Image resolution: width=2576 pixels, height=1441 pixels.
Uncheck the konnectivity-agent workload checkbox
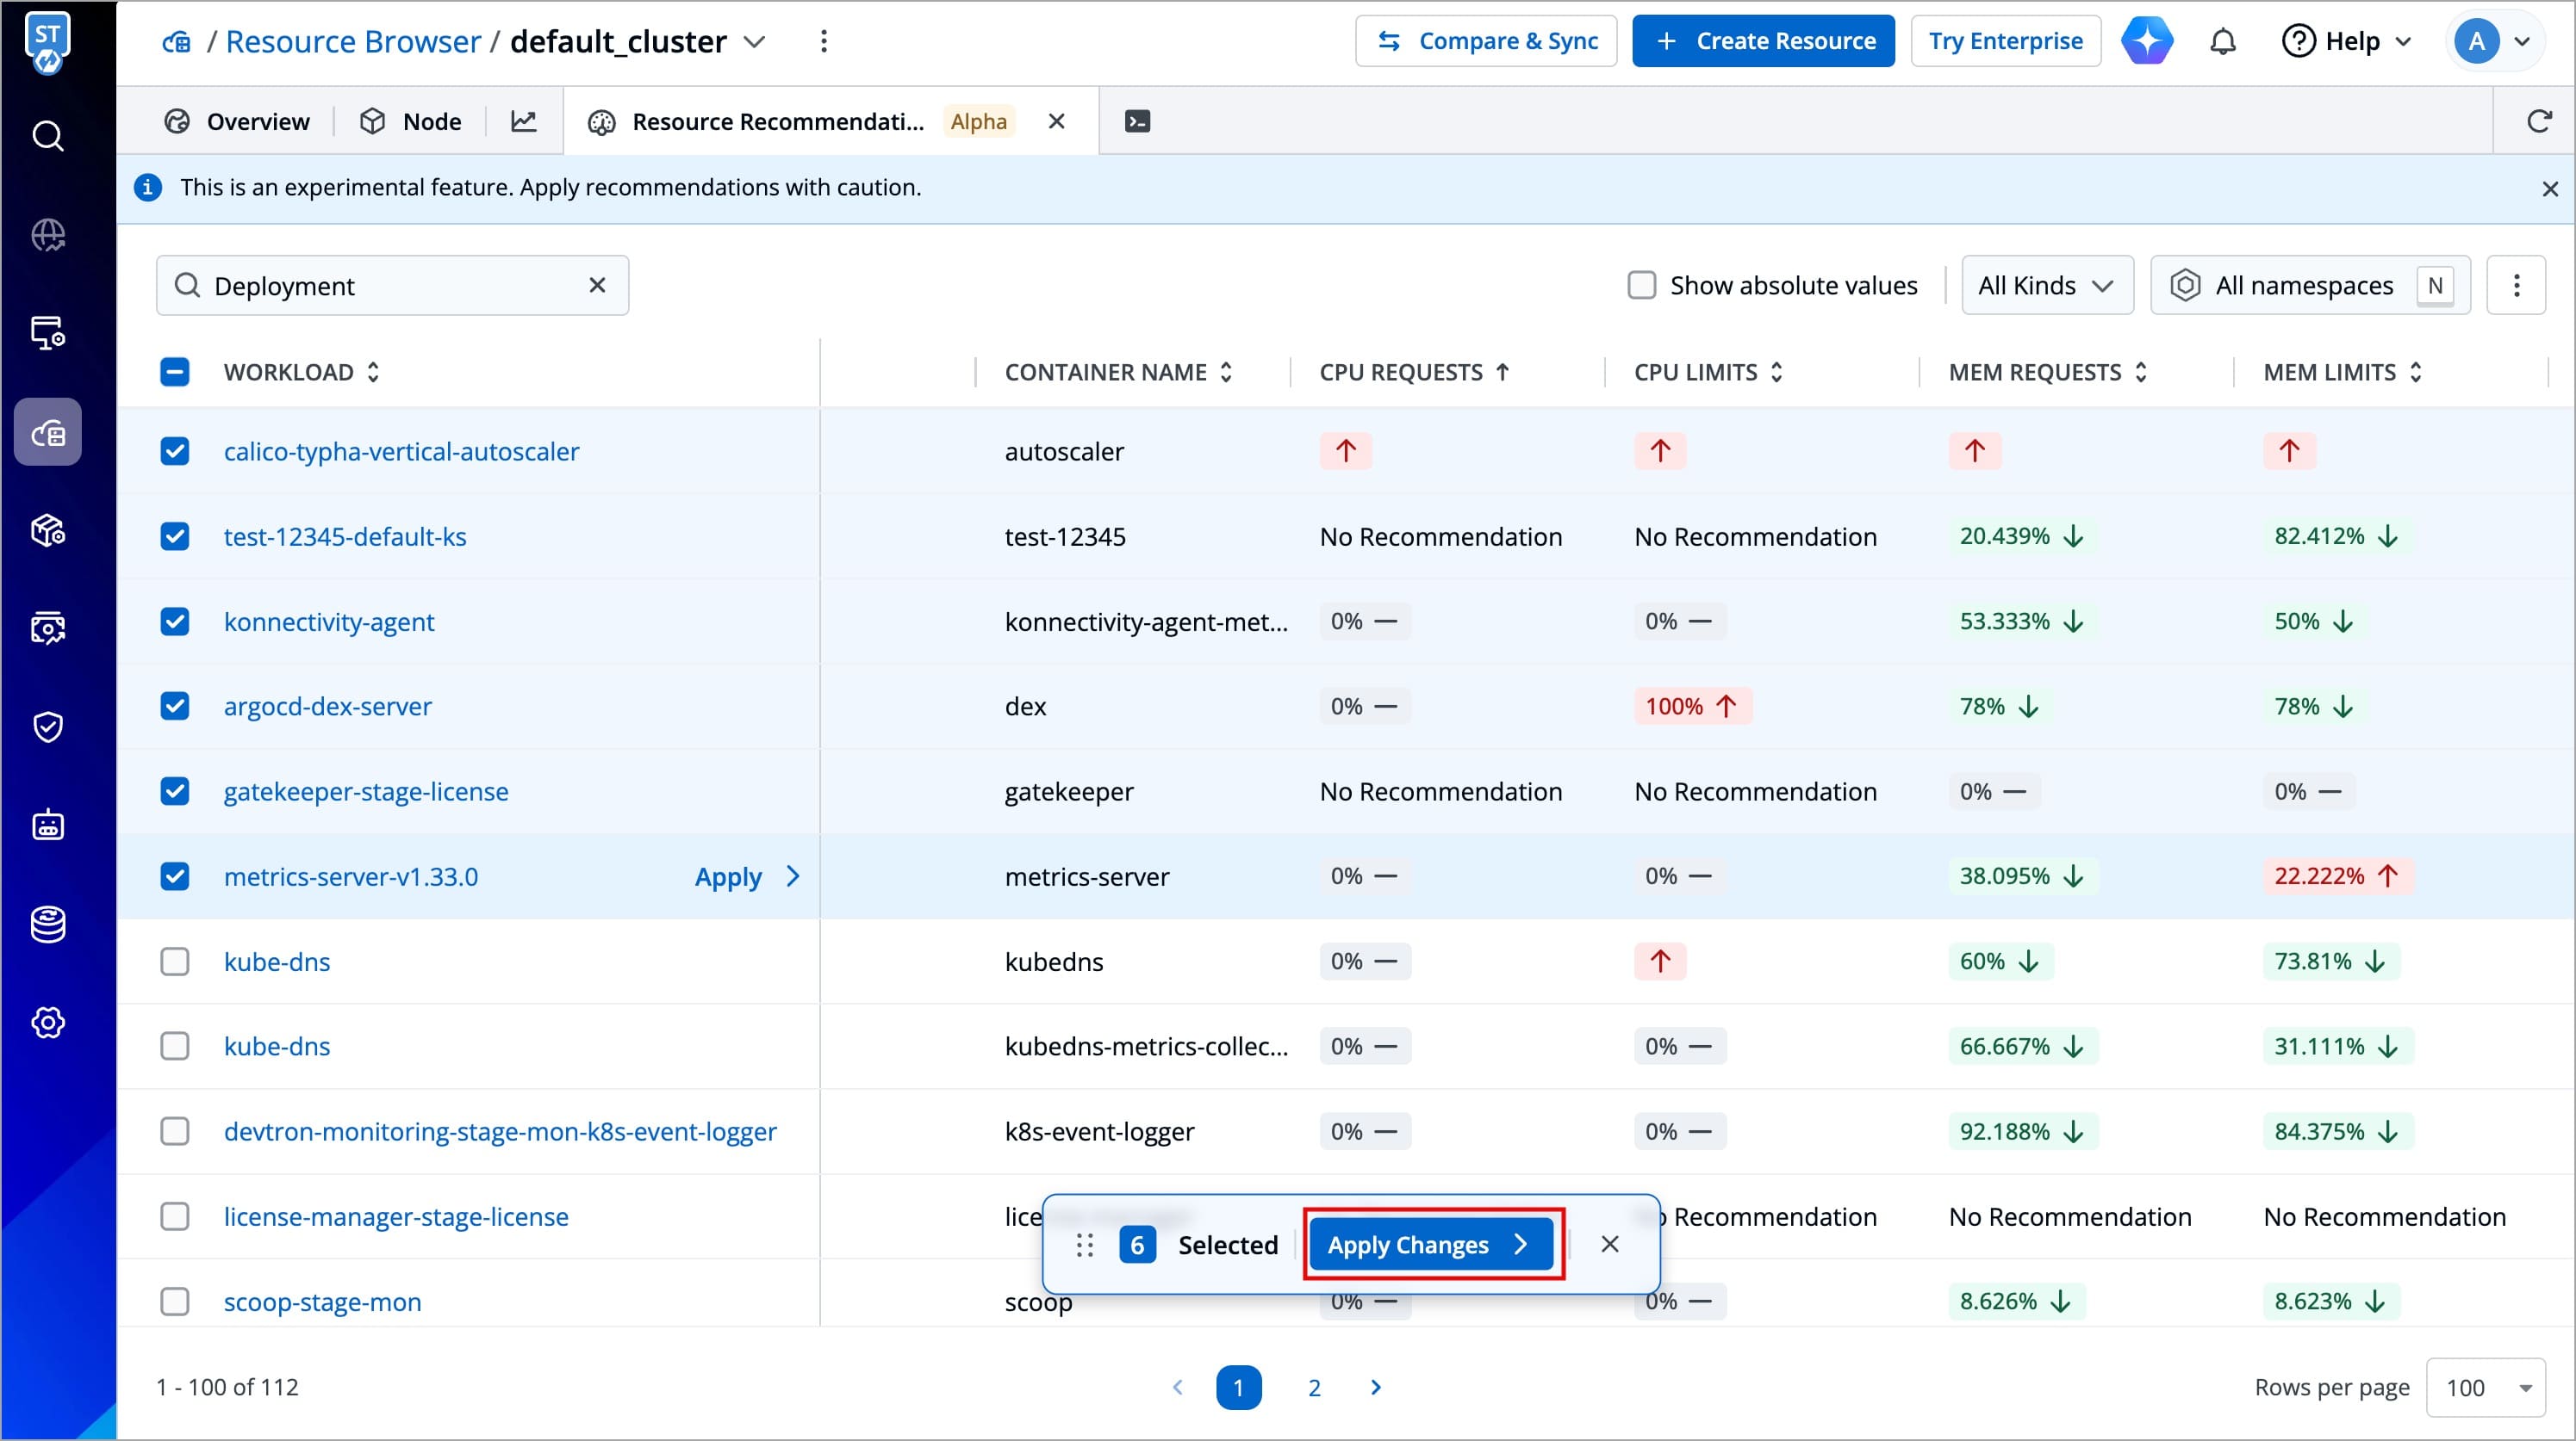[x=175, y=622]
